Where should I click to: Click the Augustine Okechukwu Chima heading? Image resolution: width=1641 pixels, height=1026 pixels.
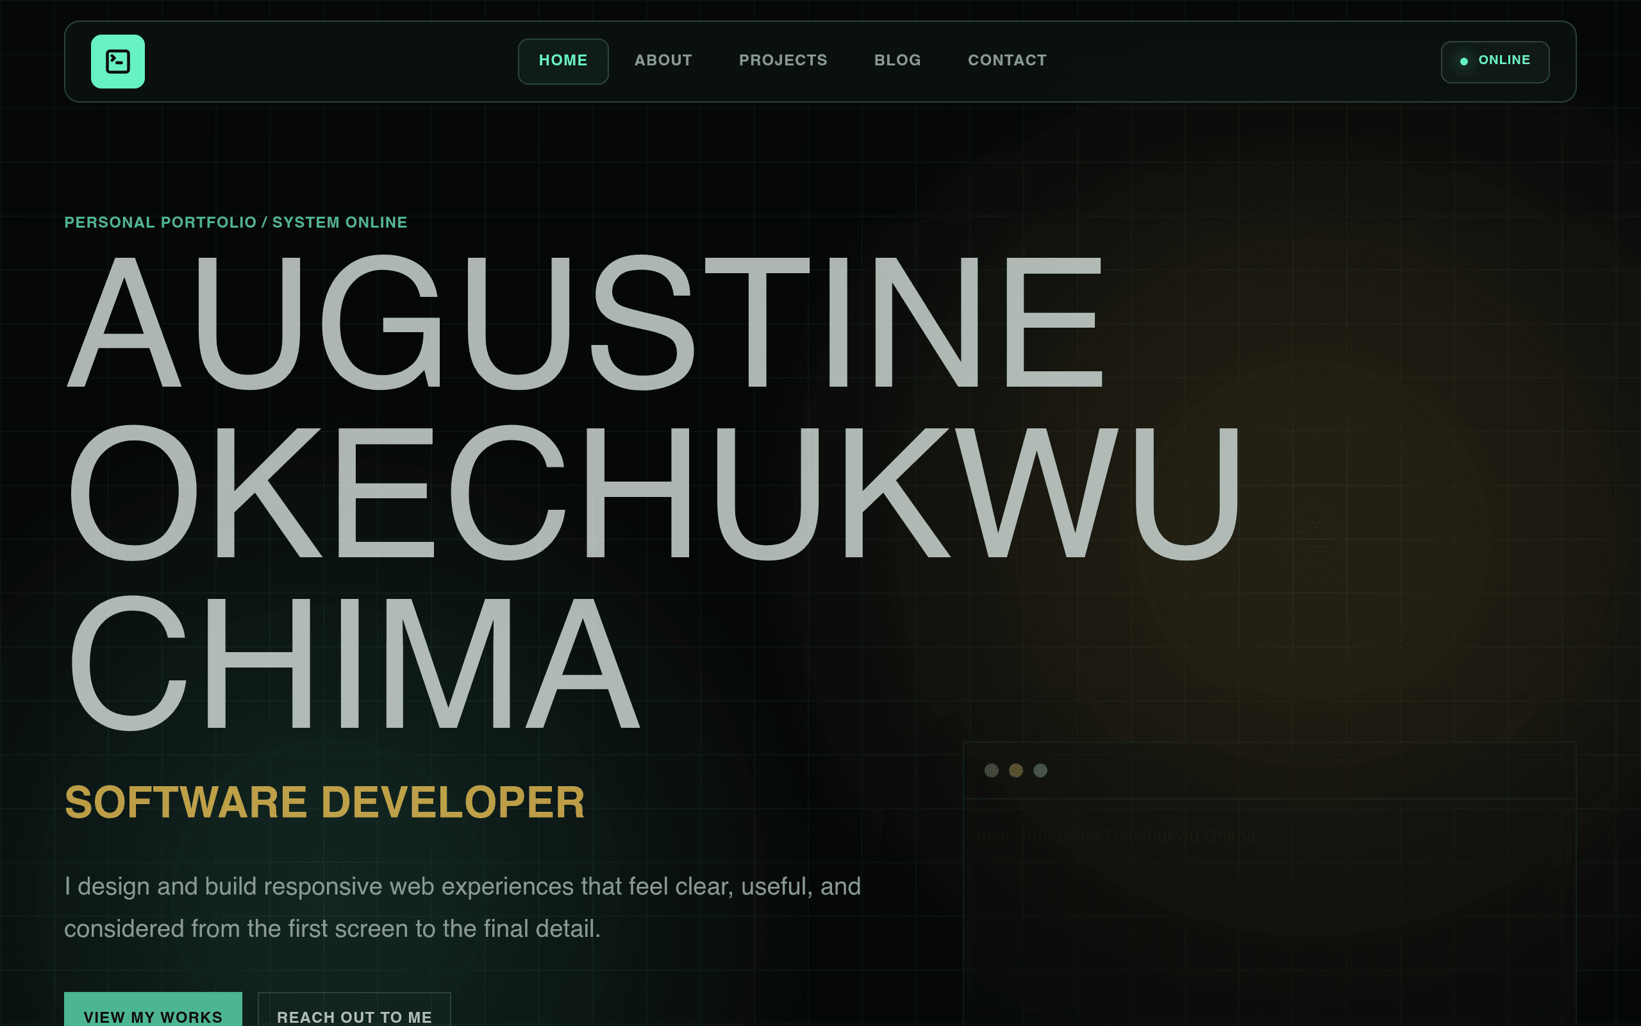pyautogui.click(x=655, y=492)
